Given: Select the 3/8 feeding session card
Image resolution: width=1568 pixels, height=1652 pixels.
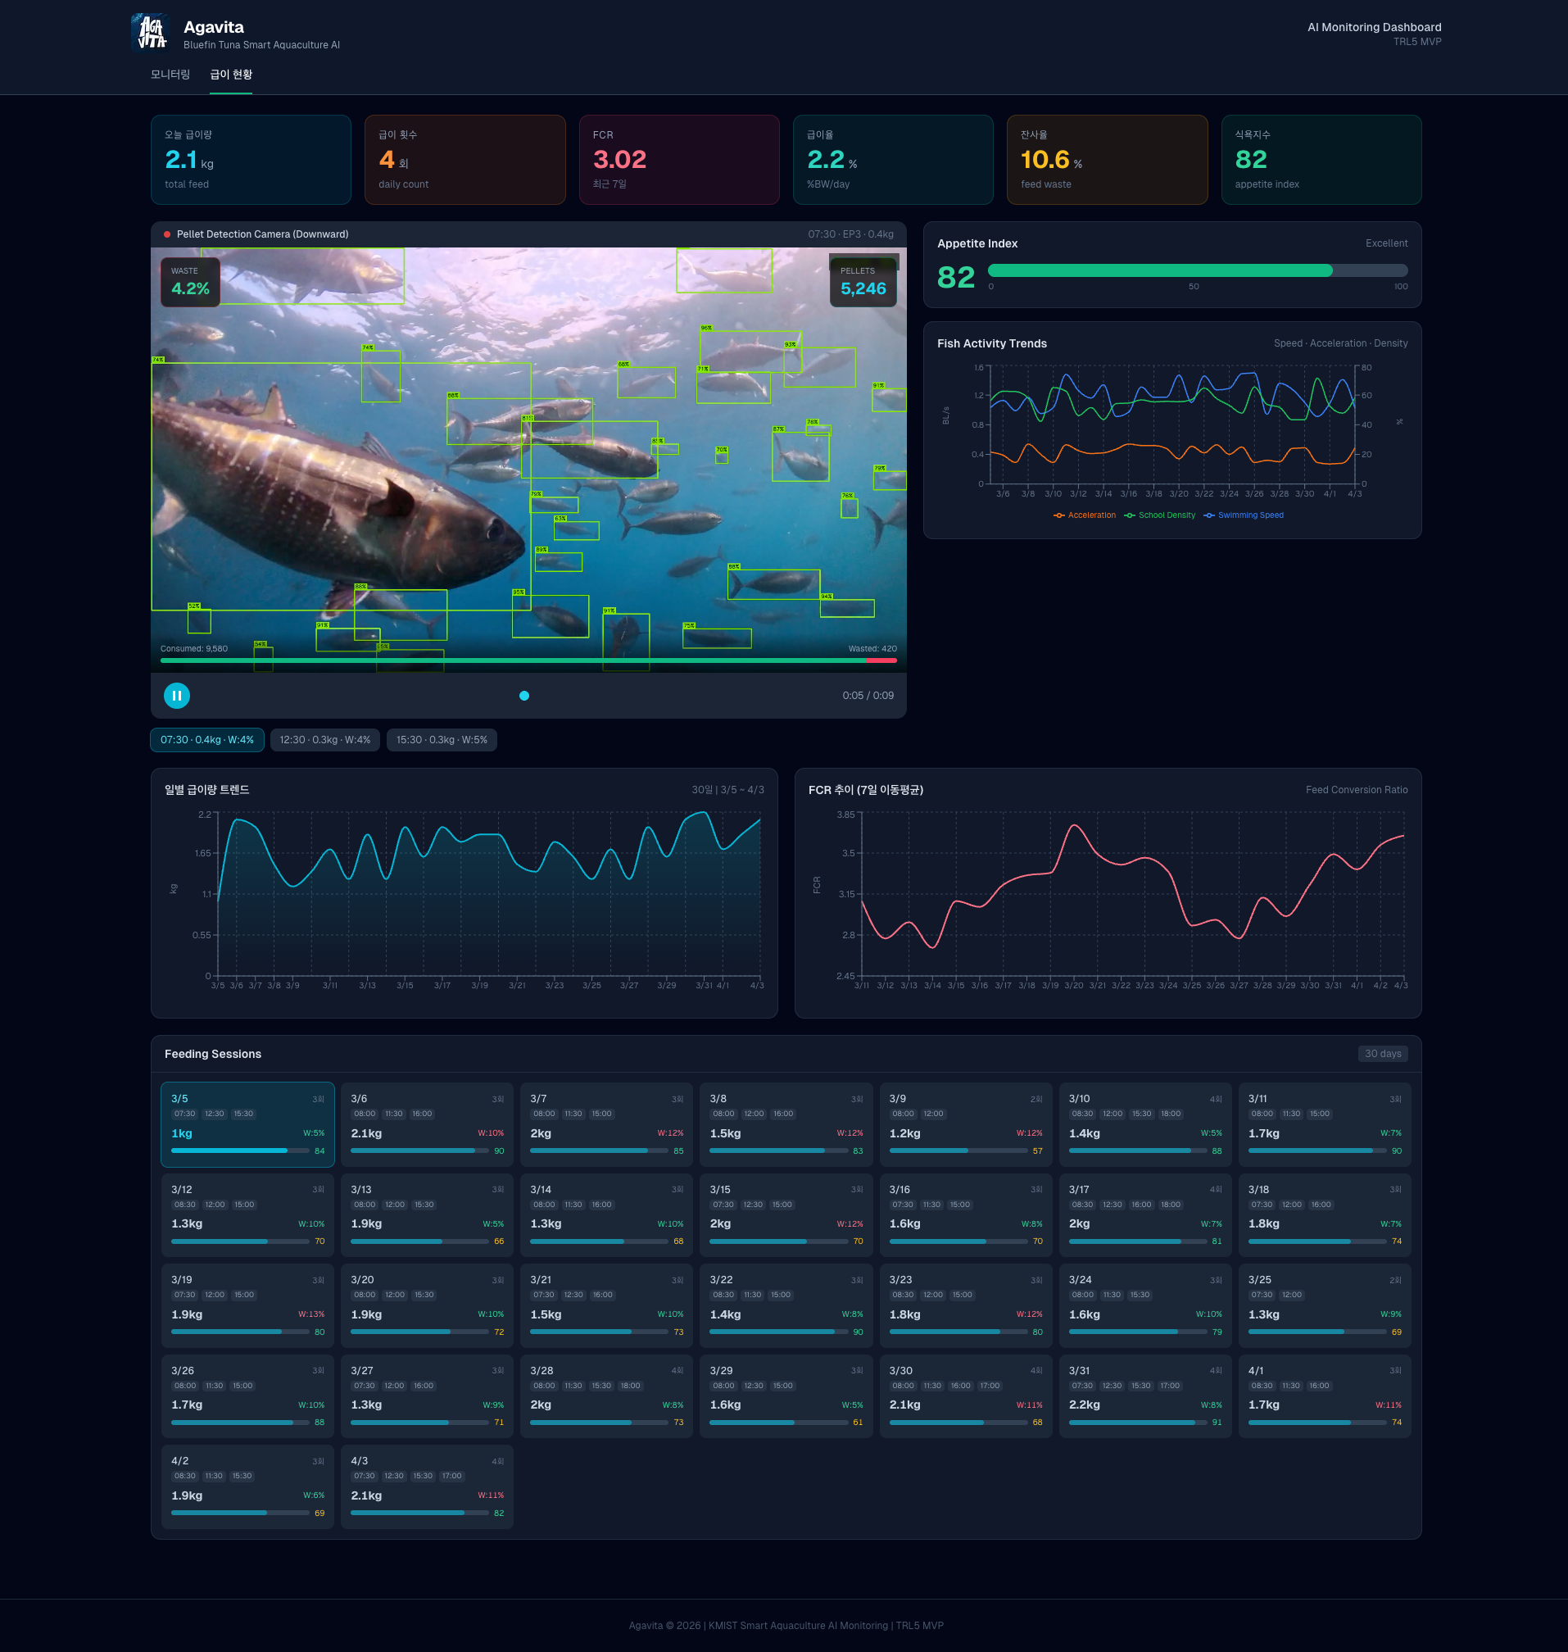Looking at the screenshot, I should pyautogui.click(x=786, y=1124).
